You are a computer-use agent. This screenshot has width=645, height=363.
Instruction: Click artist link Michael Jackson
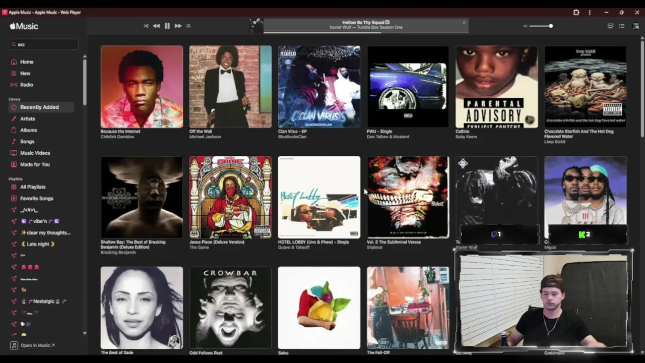point(205,137)
